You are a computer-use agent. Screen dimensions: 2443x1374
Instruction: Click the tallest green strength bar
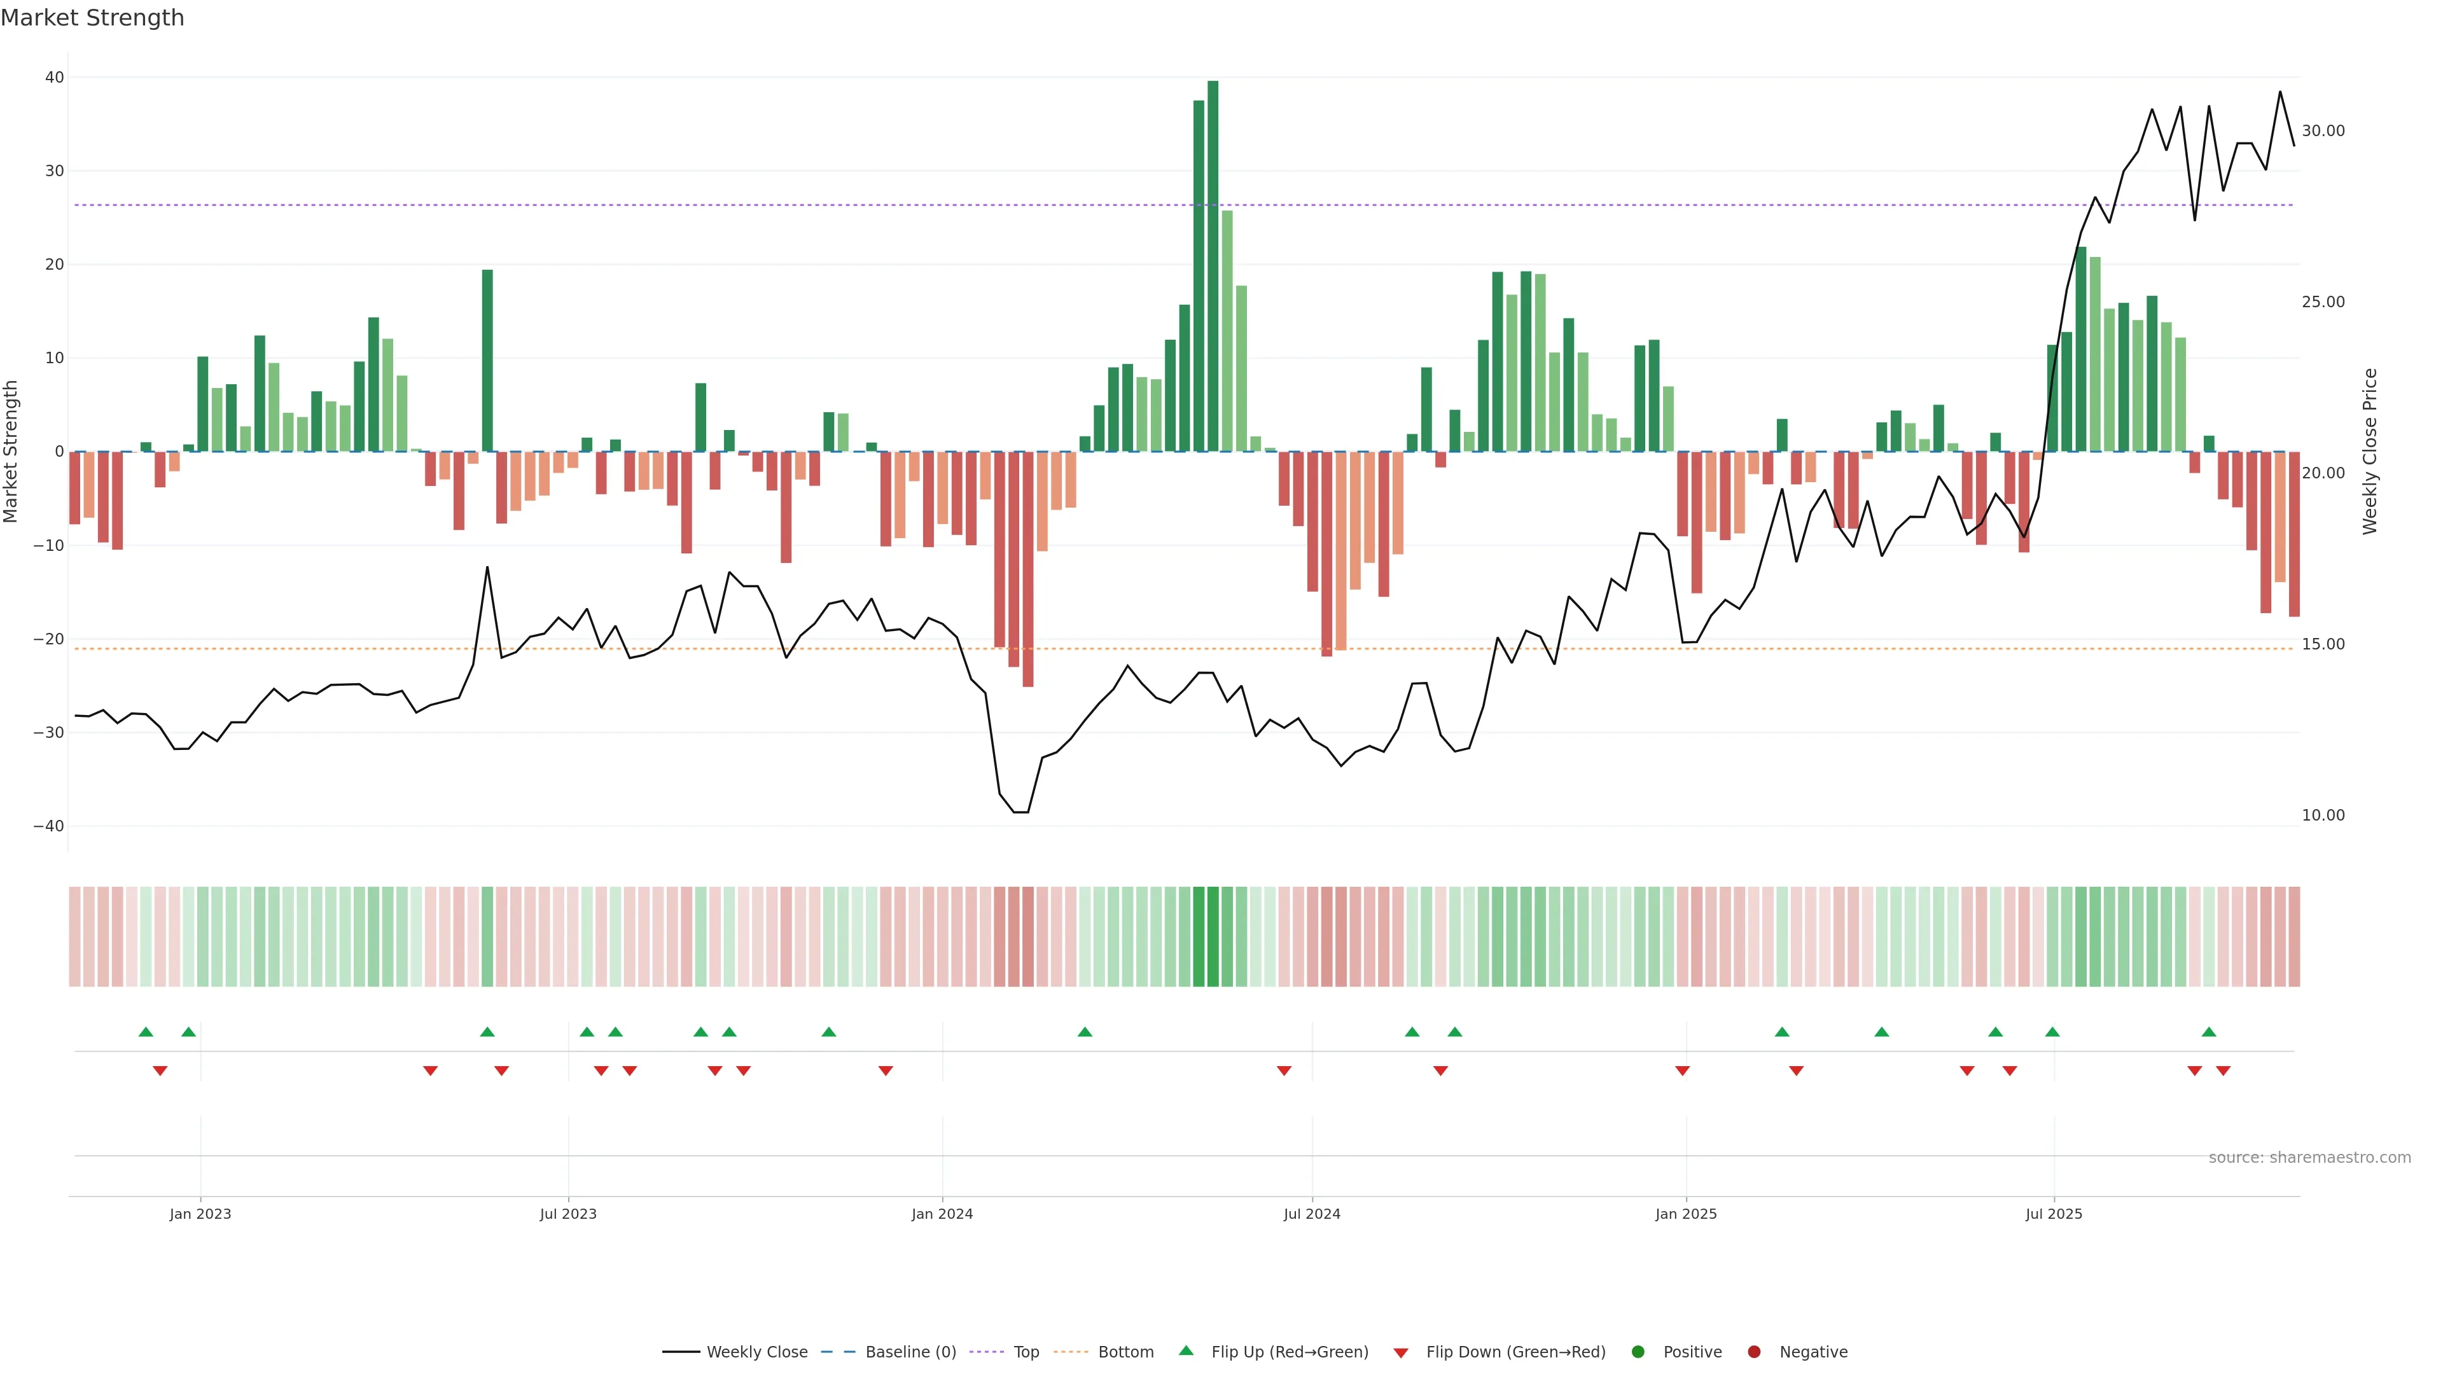click(x=1213, y=265)
